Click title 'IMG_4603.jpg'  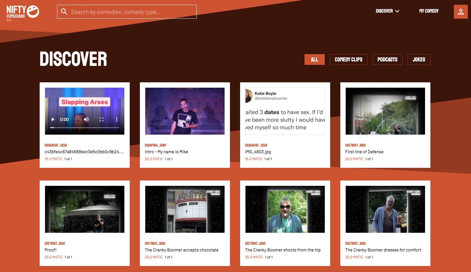[x=258, y=152]
